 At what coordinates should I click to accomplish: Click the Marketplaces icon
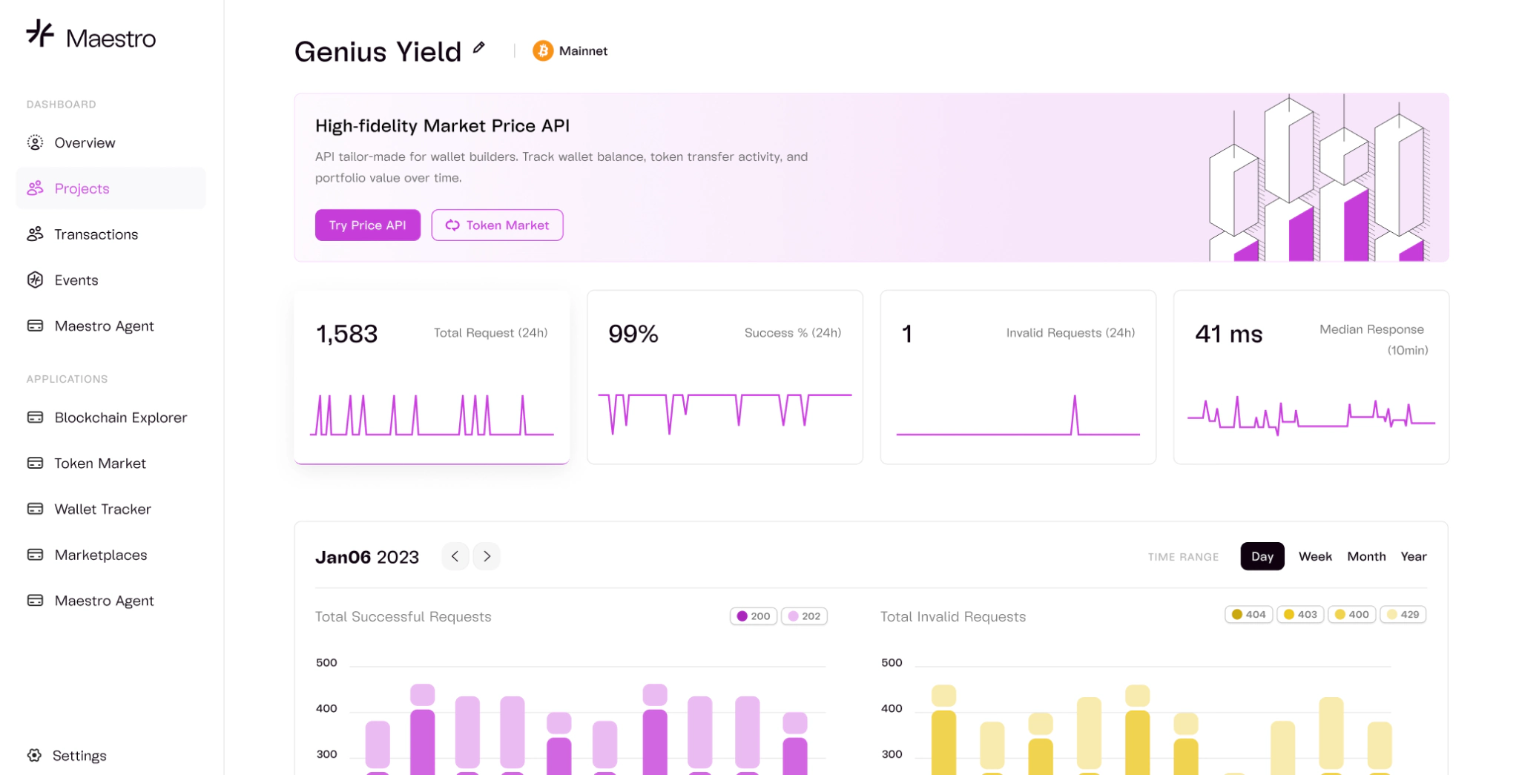click(x=35, y=555)
